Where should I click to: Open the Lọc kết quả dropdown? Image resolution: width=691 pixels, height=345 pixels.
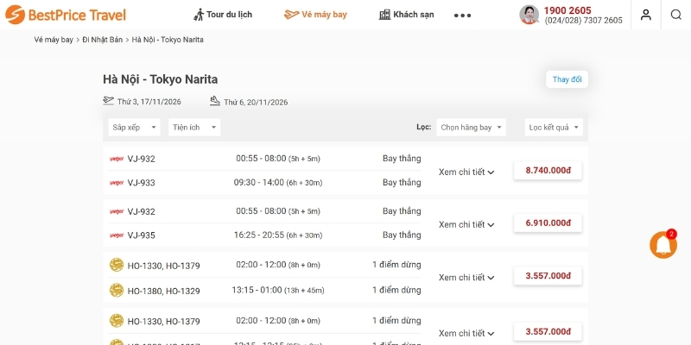(x=554, y=127)
